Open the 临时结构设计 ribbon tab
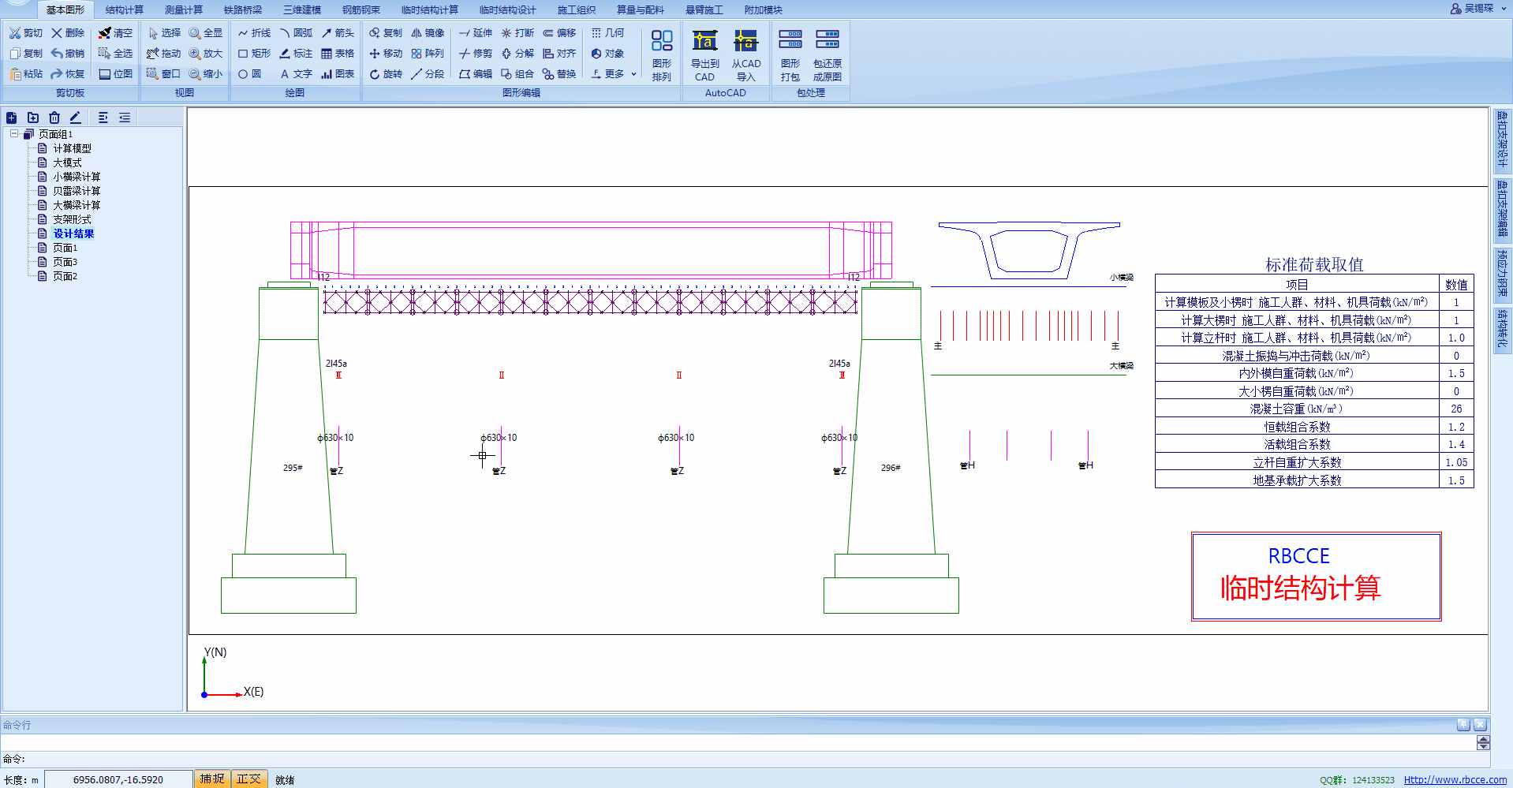The width and height of the screenshot is (1513, 788). pyautogui.click(x=507, y=9)
